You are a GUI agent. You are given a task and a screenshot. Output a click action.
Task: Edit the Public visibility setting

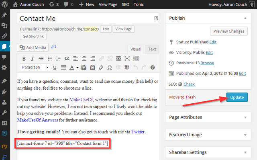[209, 53]
